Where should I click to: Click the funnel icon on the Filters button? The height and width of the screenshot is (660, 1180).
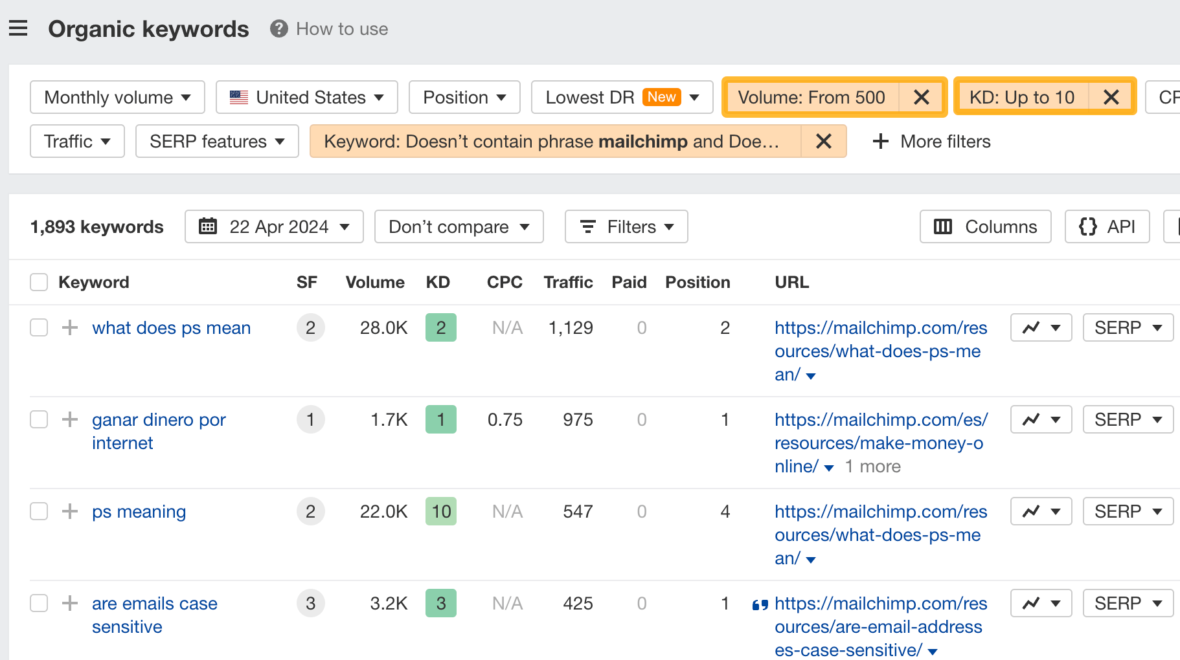coord(587,226)
